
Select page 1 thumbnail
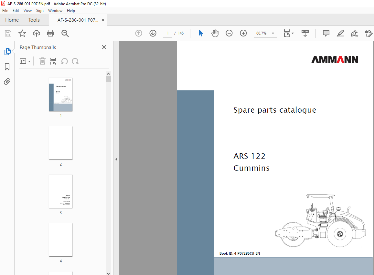[x=61, y=95]
